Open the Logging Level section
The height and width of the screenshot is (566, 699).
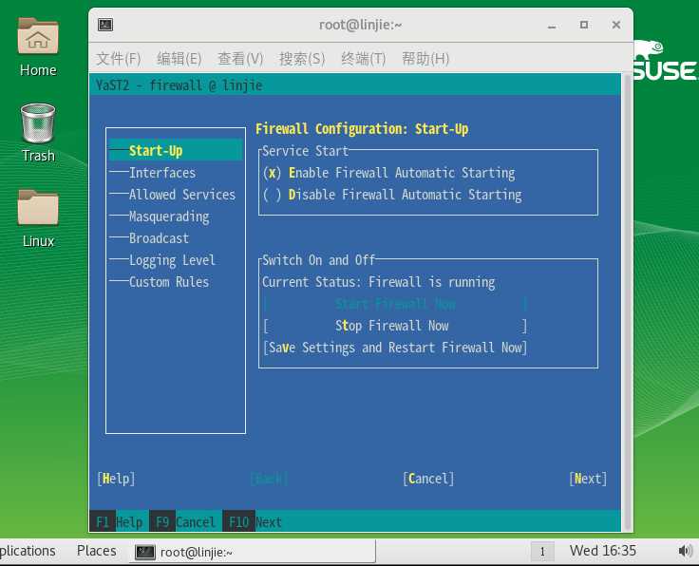point(172,260)
